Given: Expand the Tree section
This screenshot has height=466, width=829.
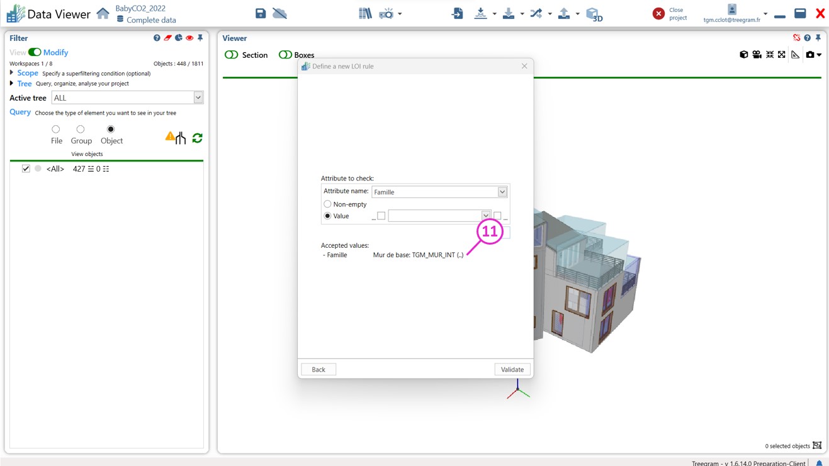Looking at the screenshot, I should tap(12, 83).
